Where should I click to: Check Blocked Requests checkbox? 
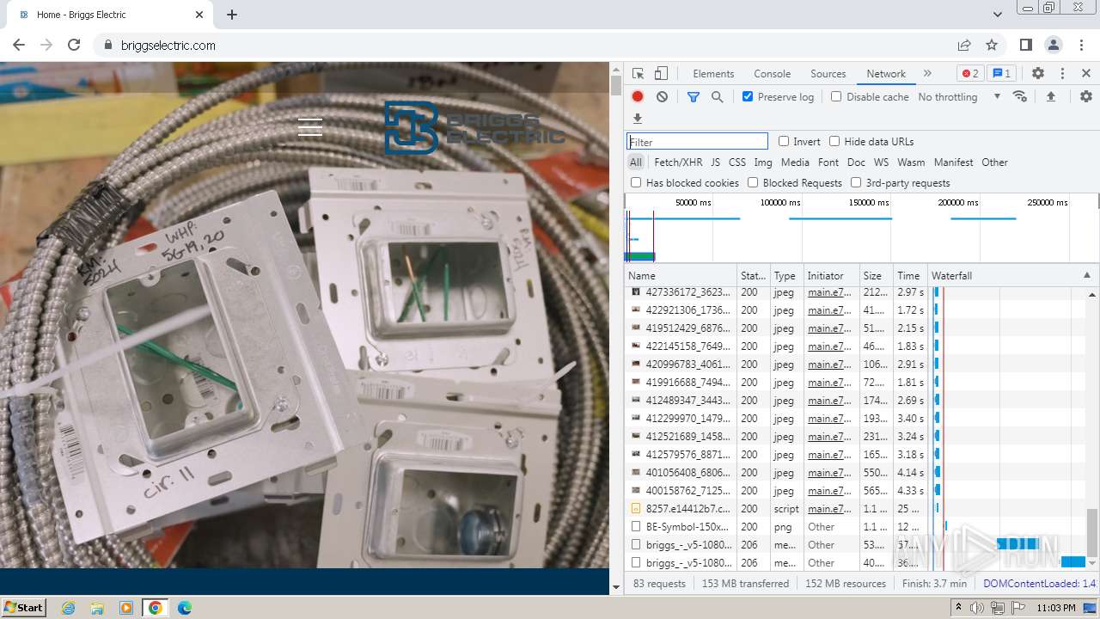[753, 183]
